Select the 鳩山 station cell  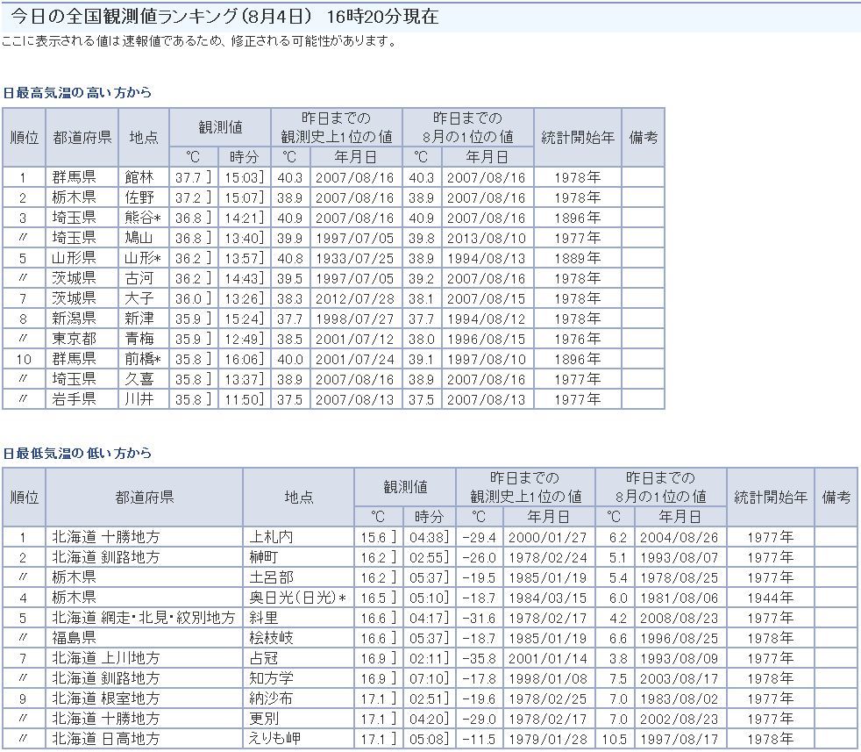pyautogui.click(x=139, y=238)
